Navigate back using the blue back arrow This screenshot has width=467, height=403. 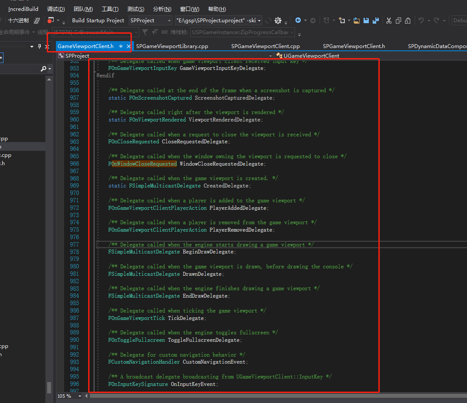tap(299, 20)
